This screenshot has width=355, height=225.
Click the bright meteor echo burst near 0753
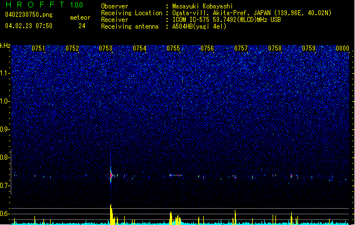point(111,175)
